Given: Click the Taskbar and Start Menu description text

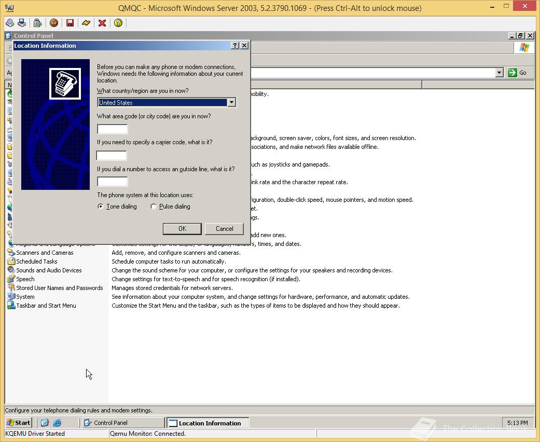Looking at the screenshot, I should click(x=256, y=306).
